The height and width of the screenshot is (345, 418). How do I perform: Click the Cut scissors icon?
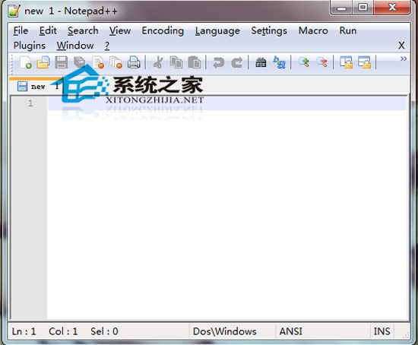click(158, 62)
